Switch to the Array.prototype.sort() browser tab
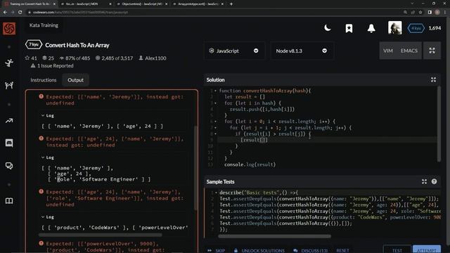 click(199, 4)
